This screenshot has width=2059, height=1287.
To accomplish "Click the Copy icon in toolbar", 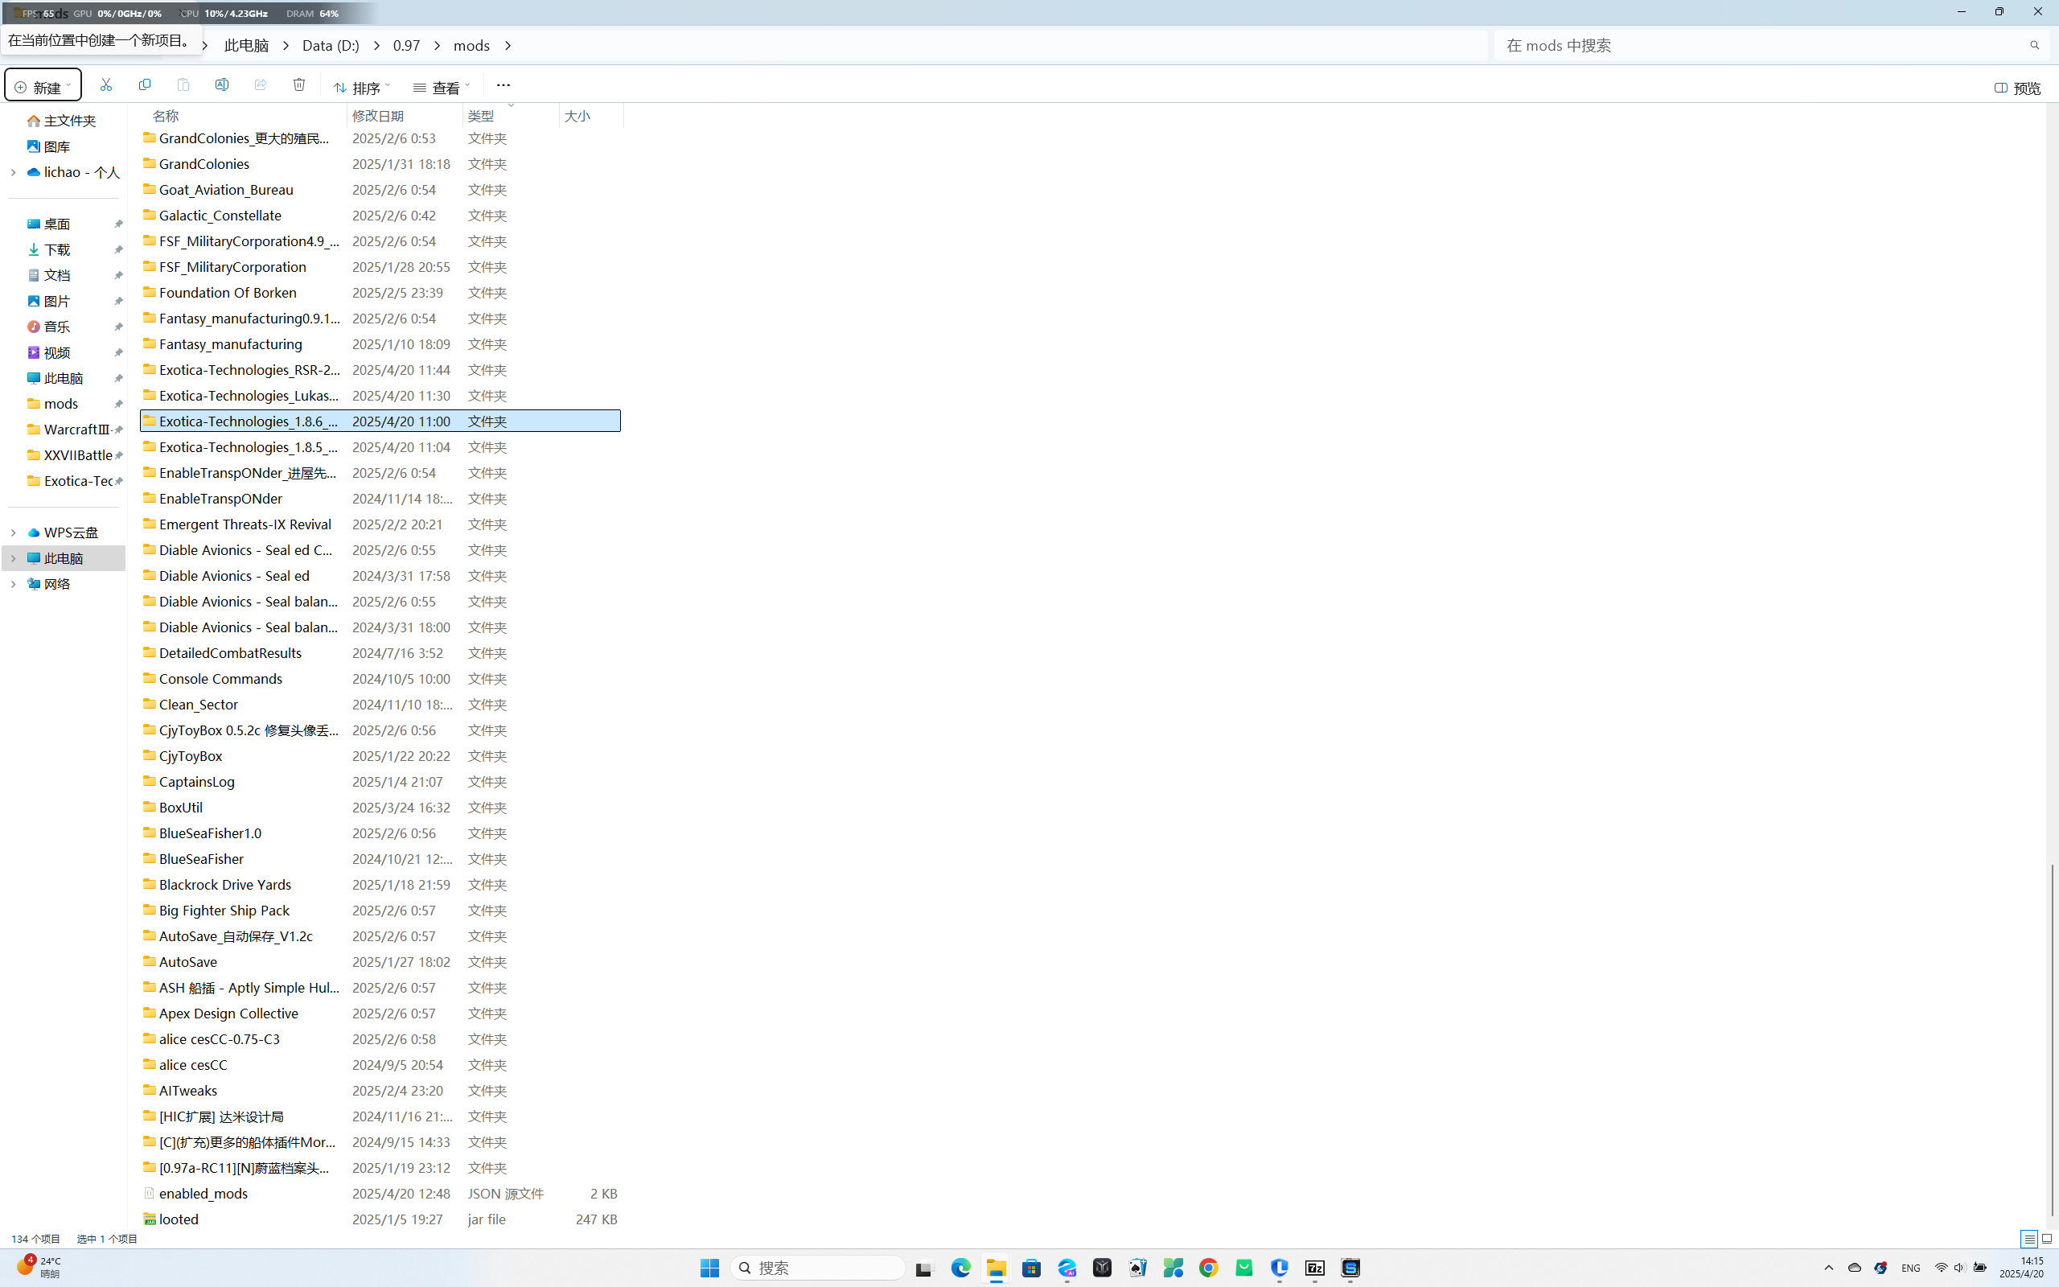I will point(145,85).
